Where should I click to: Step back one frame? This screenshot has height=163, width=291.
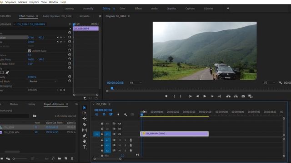point(198,96)
